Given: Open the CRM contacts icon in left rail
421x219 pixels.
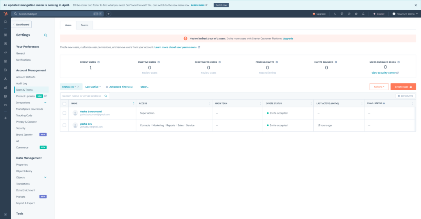Looking at the screenshot, I should point(5,43).
